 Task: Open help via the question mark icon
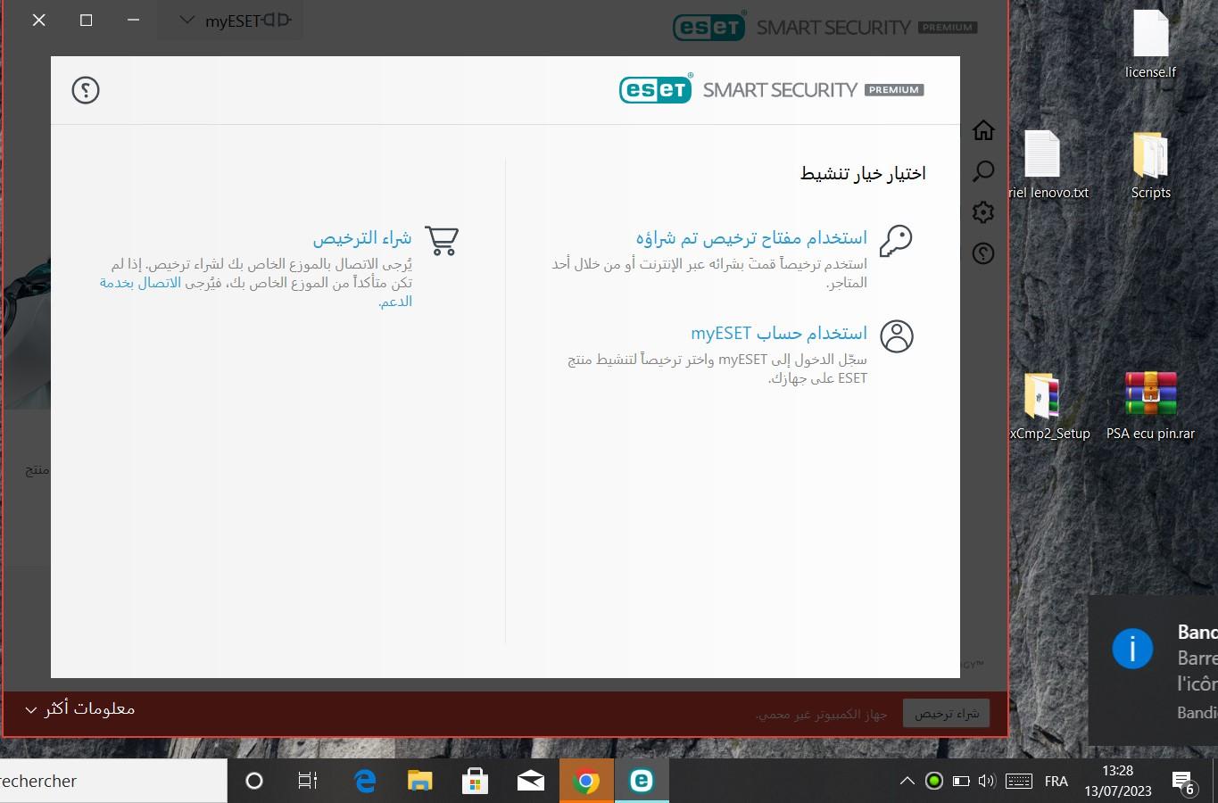(86, 90)
